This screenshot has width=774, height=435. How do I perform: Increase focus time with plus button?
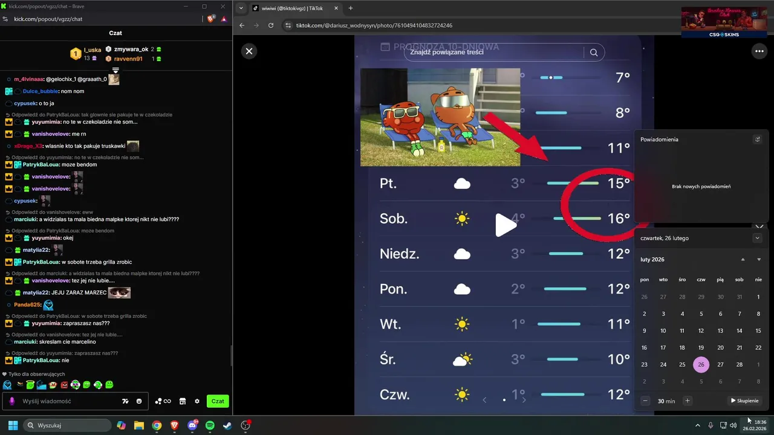pos(687,401)
